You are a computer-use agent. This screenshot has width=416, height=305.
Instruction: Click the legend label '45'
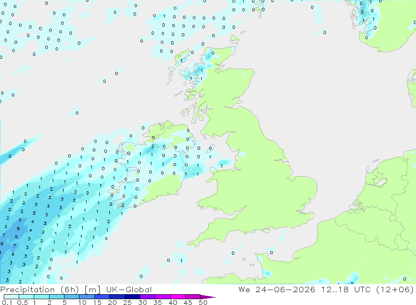188,303
